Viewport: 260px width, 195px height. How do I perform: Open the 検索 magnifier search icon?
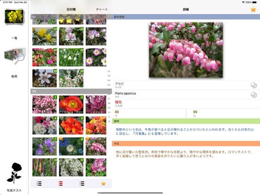pos(15,56)
